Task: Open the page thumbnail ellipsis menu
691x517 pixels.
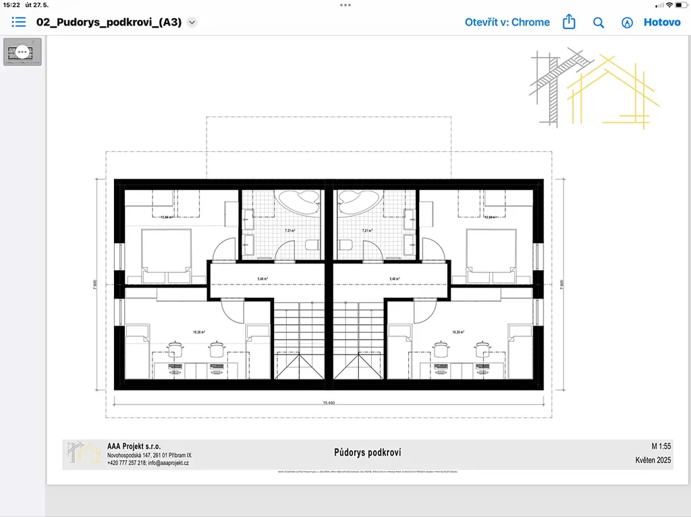Action: point(22,52)
